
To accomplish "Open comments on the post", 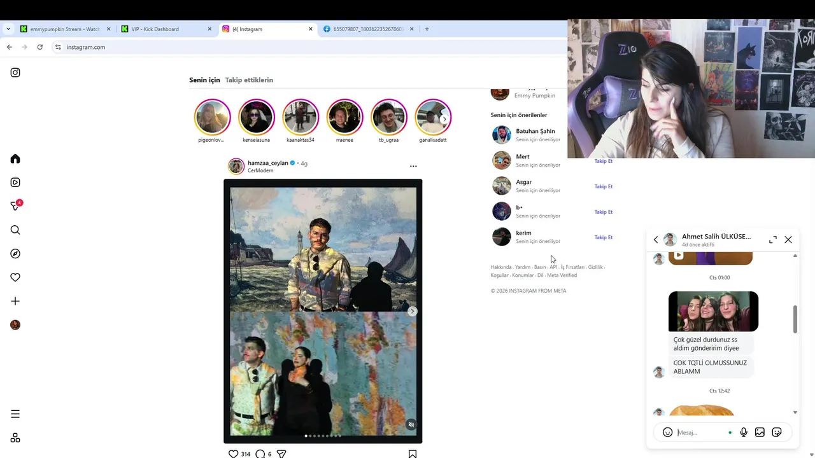I will pyautogui.click(x=260, y=454).
